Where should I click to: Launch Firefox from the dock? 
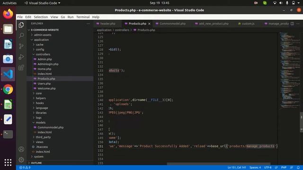click(8, 14)
